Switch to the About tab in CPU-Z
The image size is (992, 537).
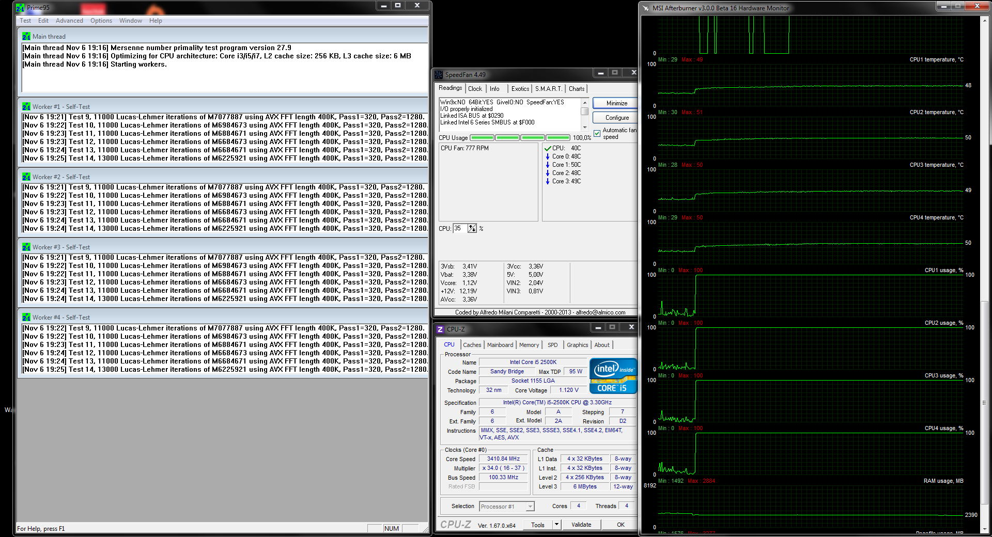pyautogui.click(x=602, y=345)
